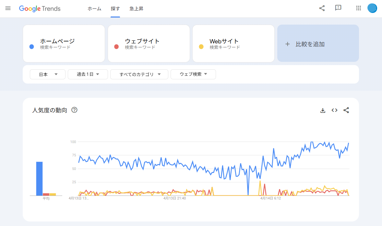Screen dimensions: 382x226
Task: Go to the ホーム tab
Action: click(x=94, y=9)
